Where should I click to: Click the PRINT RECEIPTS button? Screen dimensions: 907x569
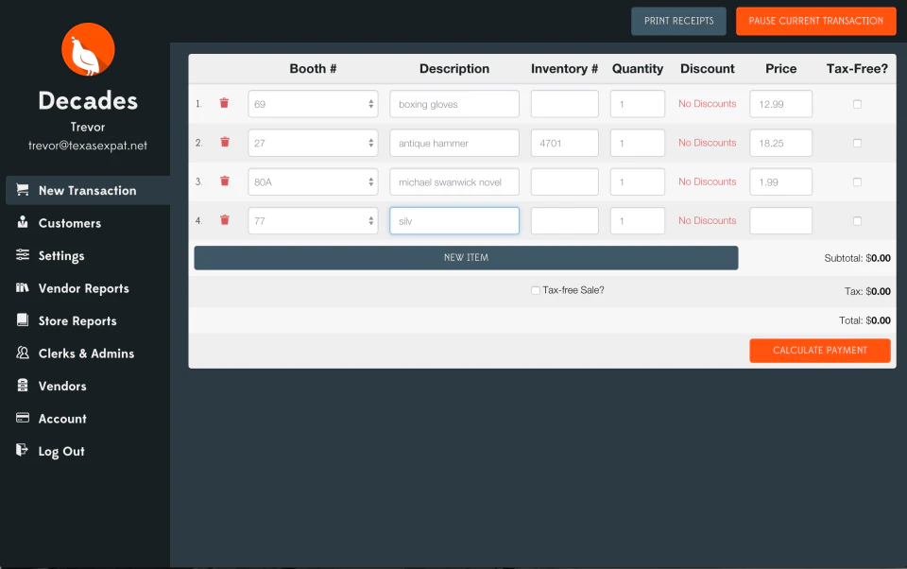[x=678, y=21]
